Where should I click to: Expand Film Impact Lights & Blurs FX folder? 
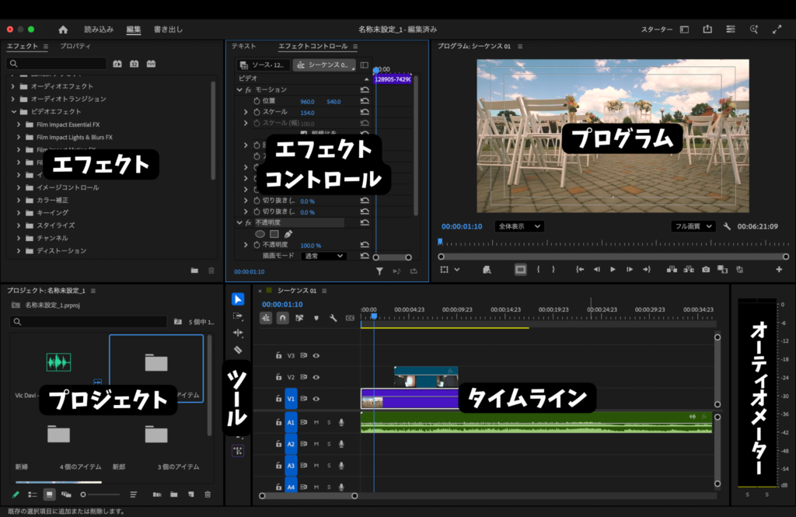point(19,137)
